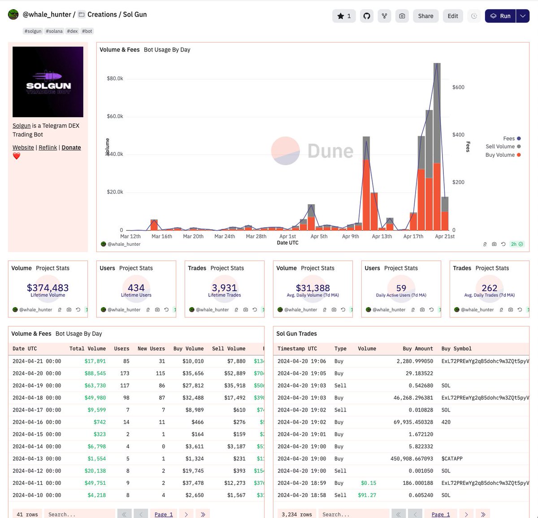The height and width of the screenshot is (518, 538).
Task: Refresh the Avg. Daily Trades card
Action: coord(520,309)
